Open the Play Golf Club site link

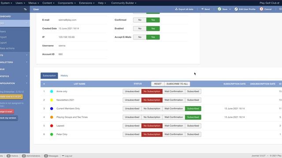pyautogui.click(x=269, y=3)
